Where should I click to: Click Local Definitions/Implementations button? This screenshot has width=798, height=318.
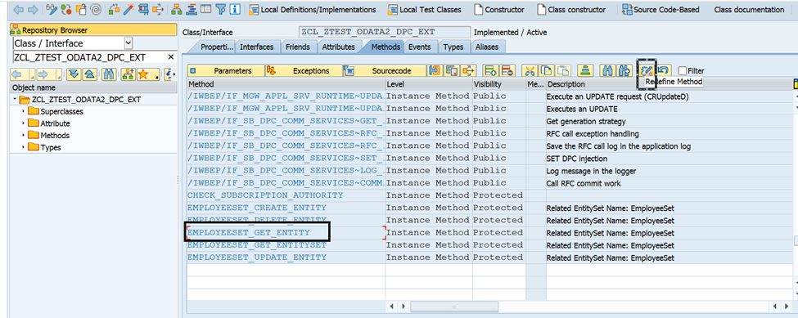[x=313, y=10]
